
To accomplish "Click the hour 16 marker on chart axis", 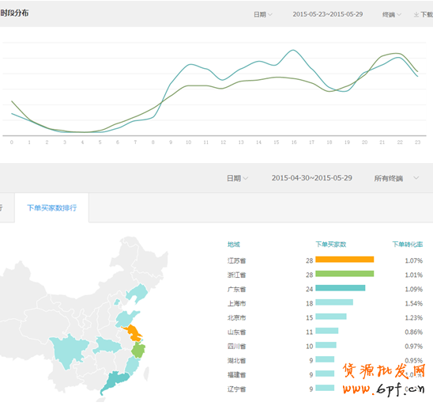I will (294, 142).
